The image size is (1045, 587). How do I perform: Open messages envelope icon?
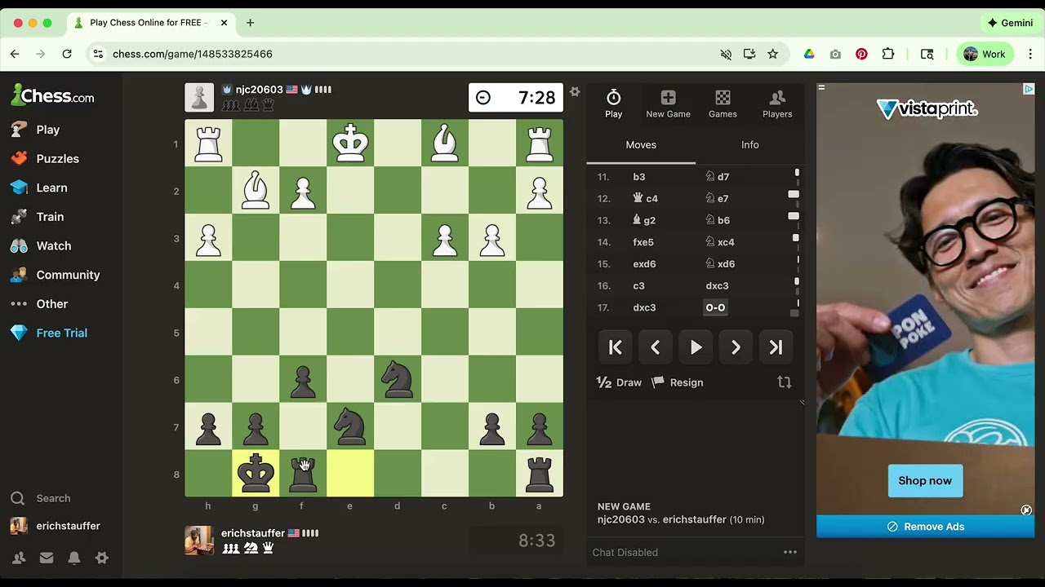coord(47,558)
